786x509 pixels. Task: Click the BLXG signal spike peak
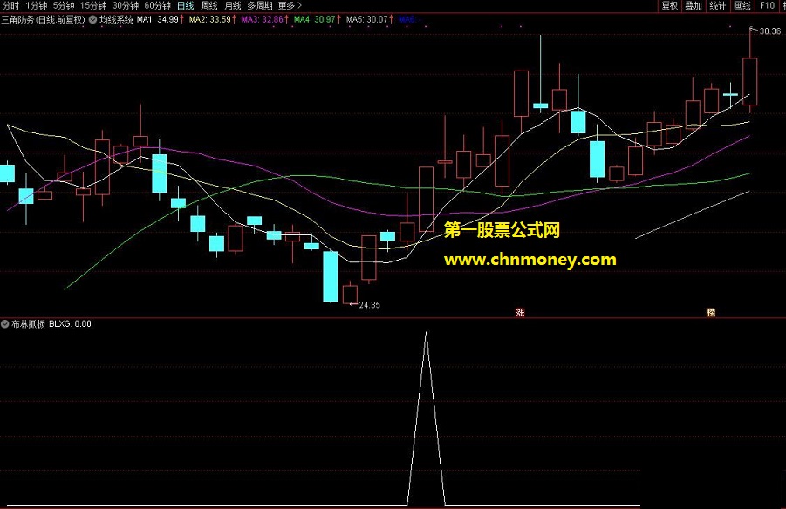(426, 334)
